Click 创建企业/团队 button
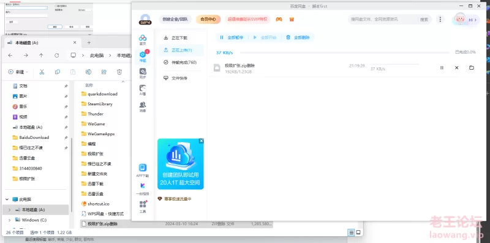Image resolution: width=490 pixels, height=243 pixels. click(175, 20)
